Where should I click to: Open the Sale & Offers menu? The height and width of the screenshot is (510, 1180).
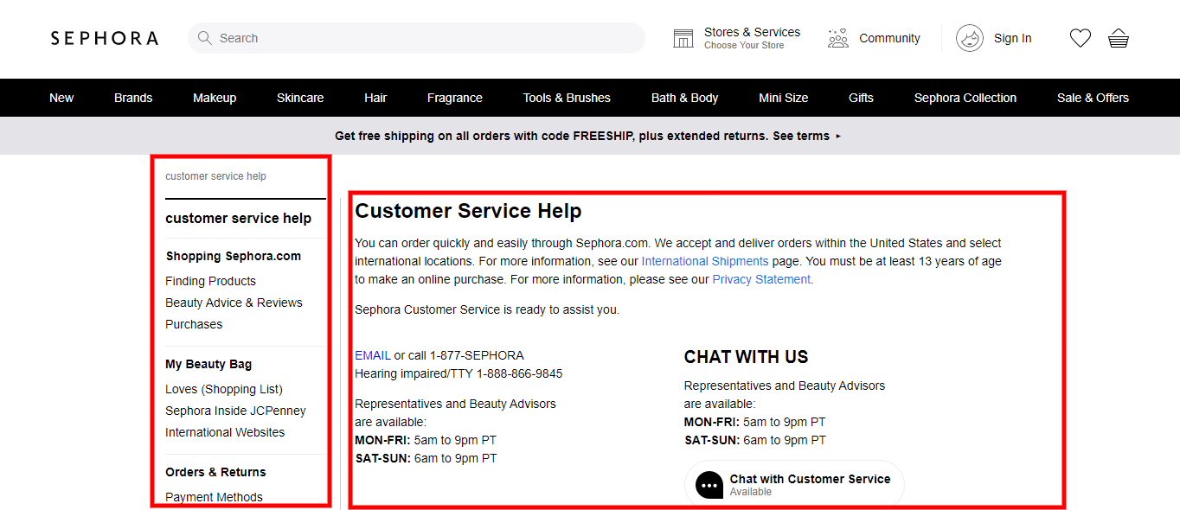tap(1093, 98)
